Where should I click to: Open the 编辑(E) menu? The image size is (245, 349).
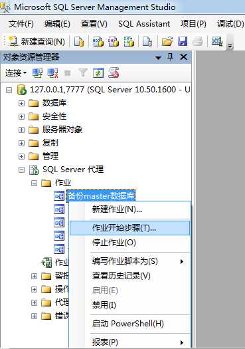[x=57, y=23]
